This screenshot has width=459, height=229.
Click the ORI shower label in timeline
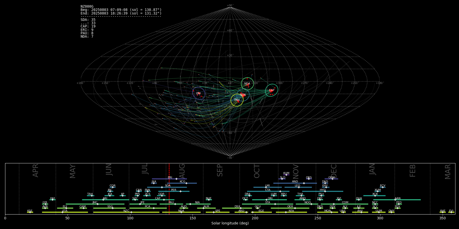[x=270, y=198]
